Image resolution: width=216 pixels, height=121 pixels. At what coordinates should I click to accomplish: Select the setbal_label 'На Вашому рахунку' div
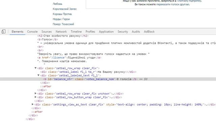point(88,72)
